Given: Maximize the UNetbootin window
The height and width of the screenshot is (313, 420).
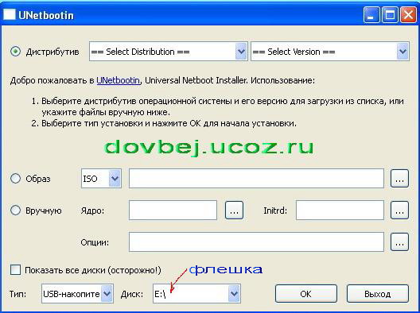Looking at the screenshot, I should (390, 15).
